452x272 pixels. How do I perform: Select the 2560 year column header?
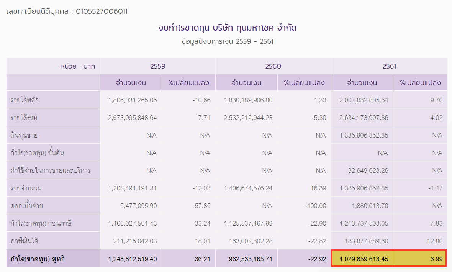[273, 66]
